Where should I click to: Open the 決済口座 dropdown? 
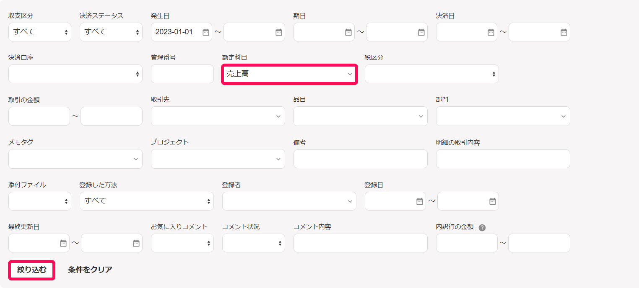click(75, 74)
